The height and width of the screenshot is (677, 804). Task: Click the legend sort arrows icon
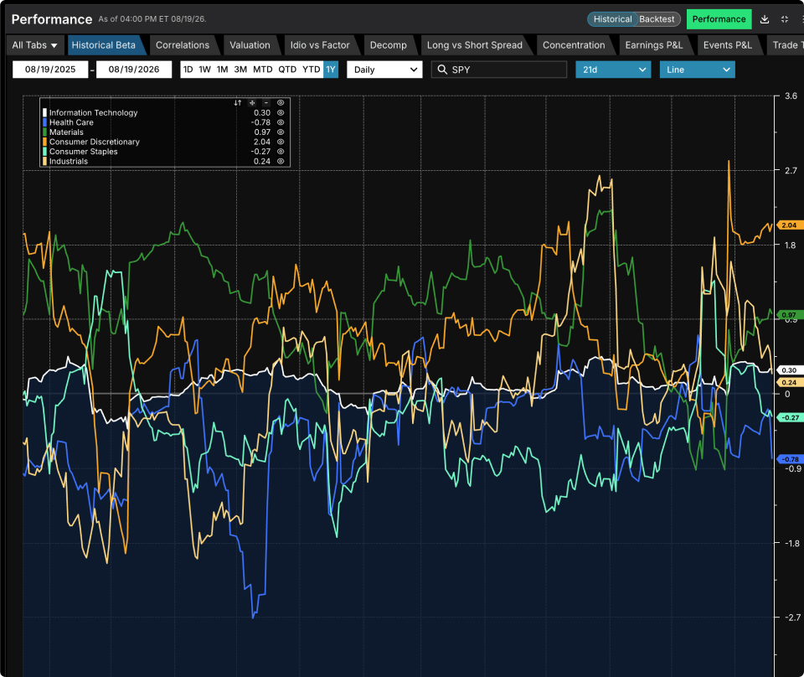click(x=237, y=102)
